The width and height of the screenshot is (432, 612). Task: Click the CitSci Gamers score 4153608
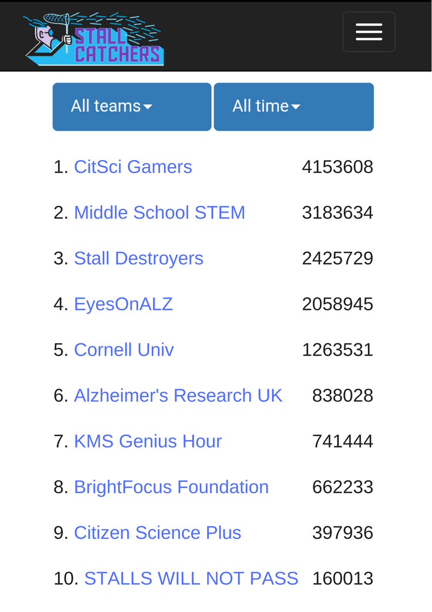(337, 167)
